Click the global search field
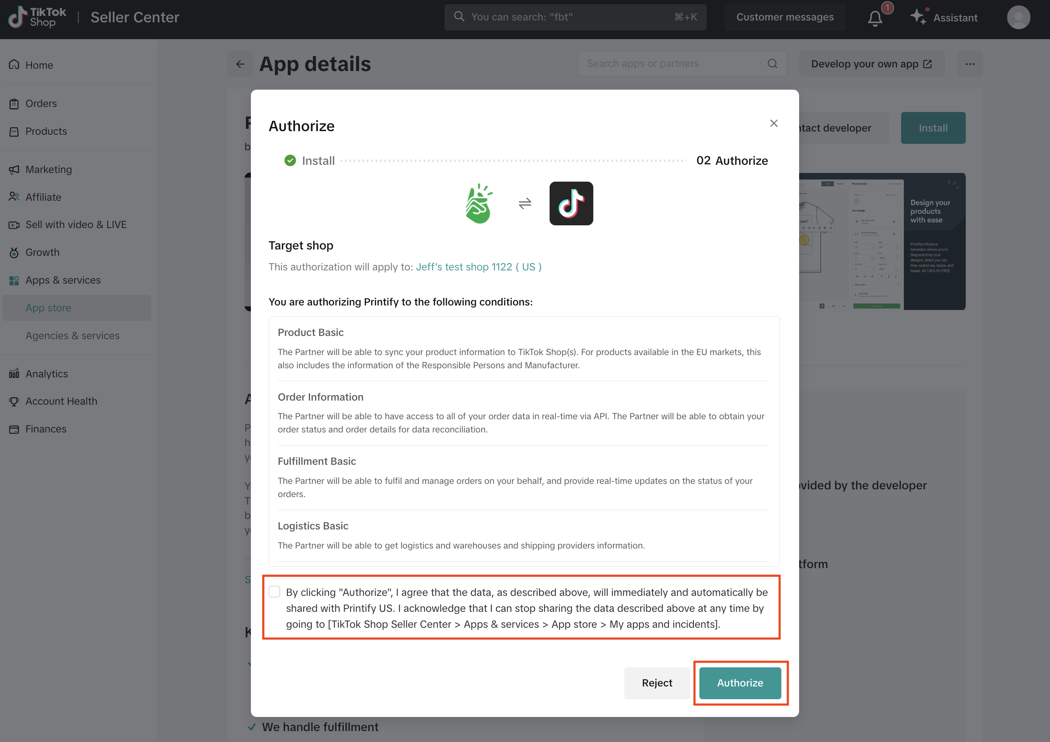 (x=574, y=17)
